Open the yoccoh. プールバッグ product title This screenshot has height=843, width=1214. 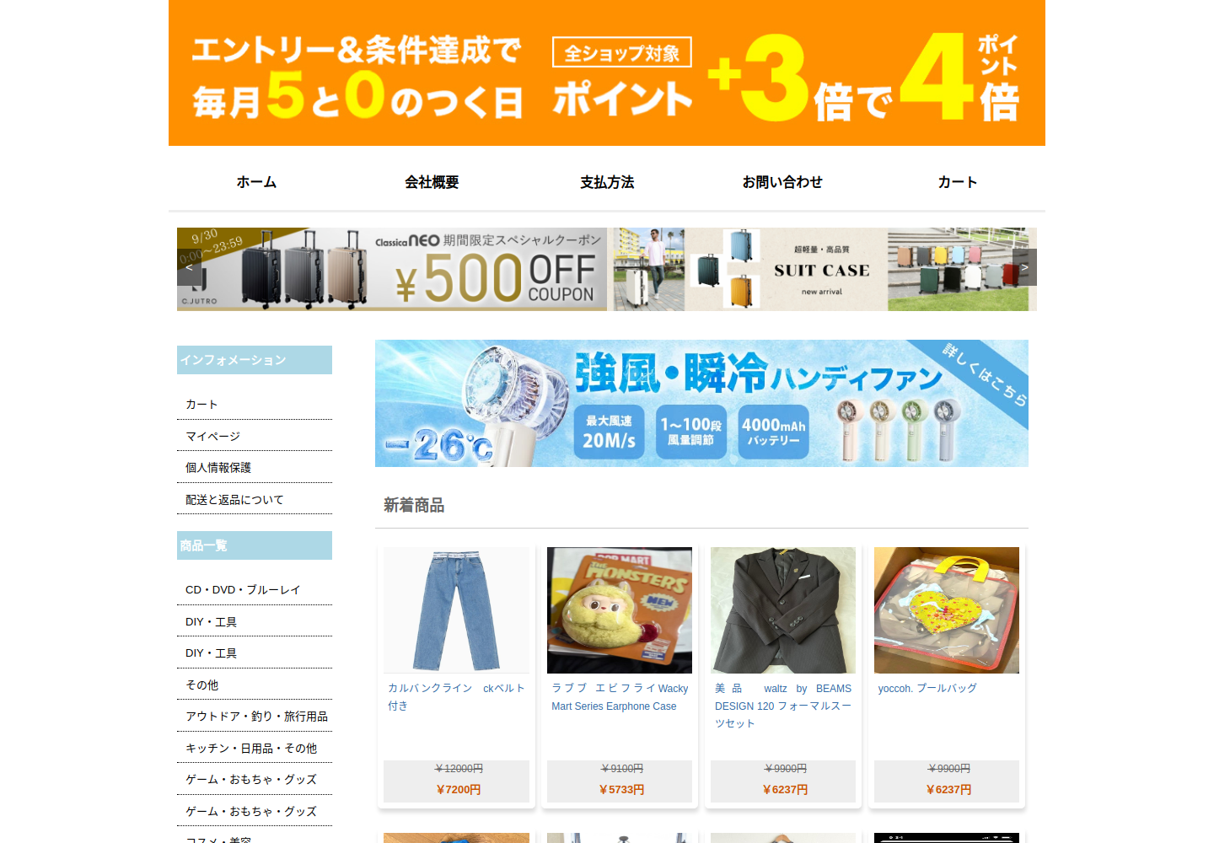click(927, 689)
